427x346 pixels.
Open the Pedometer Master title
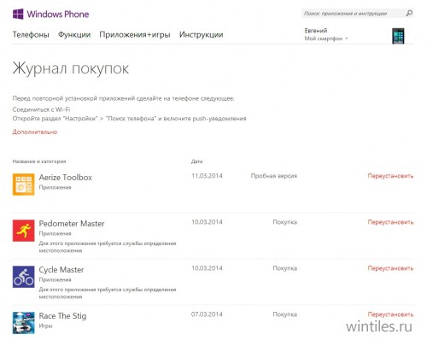(72, 224)
